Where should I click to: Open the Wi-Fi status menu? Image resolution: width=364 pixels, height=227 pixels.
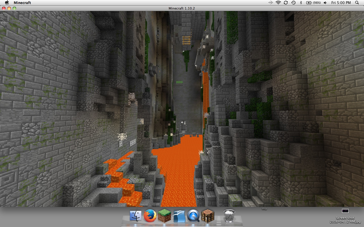point(278,3)
